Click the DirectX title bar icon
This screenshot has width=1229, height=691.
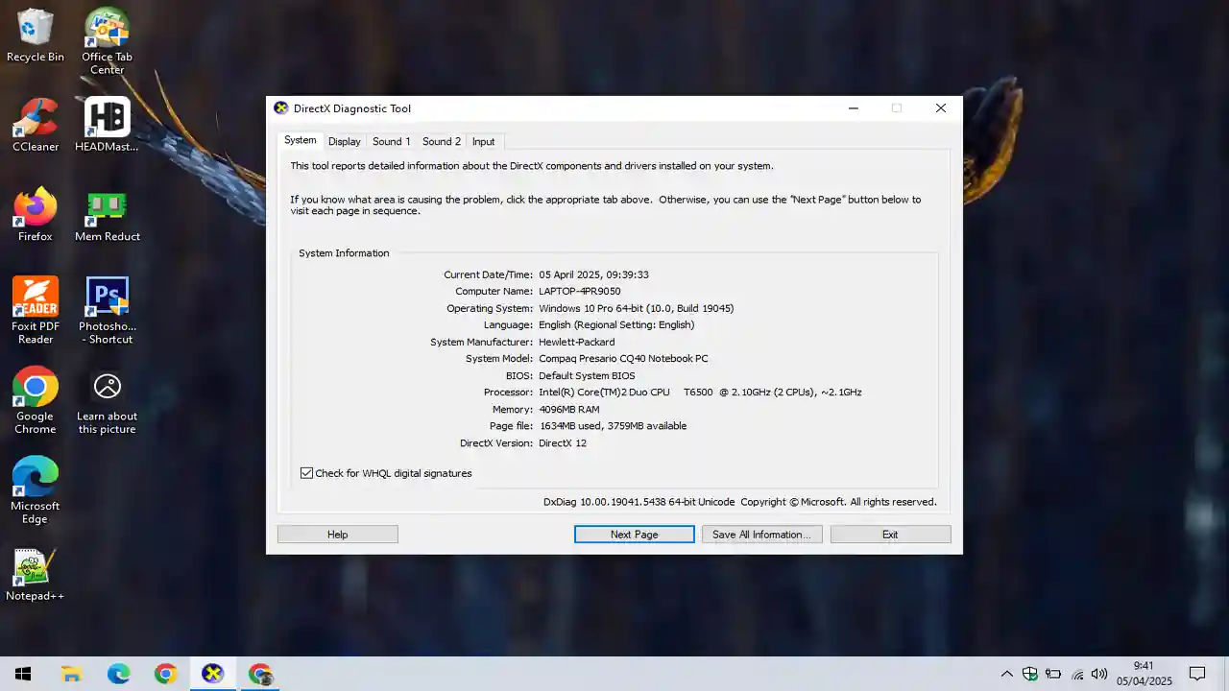pyautogui.click(x=280, y=108)
